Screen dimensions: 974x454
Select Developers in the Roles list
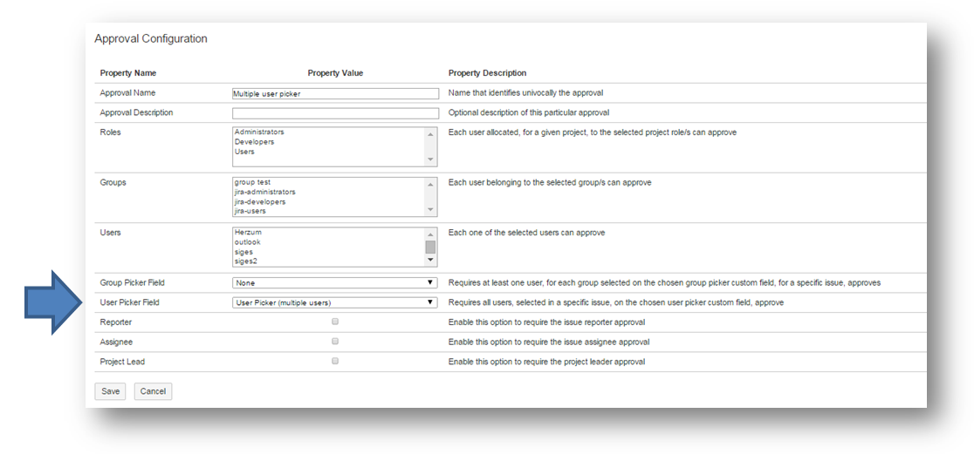(254, 142)
